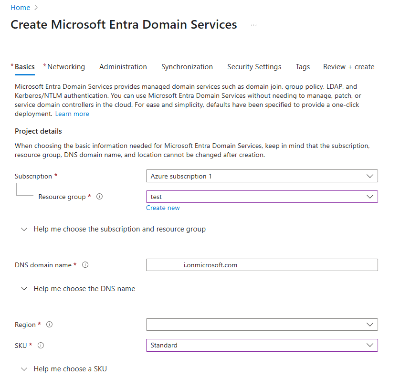Open the Administration tab

123,67
